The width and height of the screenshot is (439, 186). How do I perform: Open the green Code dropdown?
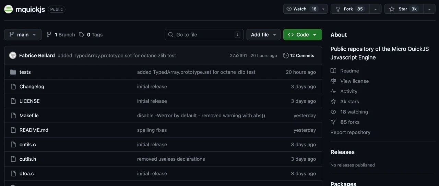coord(302,35)
